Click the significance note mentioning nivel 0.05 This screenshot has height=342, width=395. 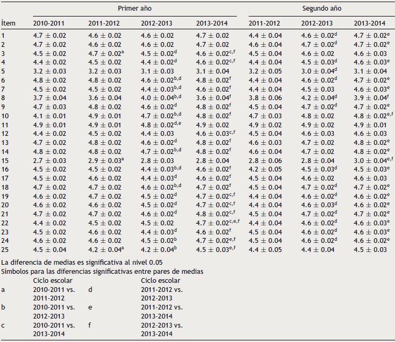[x=82, y=263]
